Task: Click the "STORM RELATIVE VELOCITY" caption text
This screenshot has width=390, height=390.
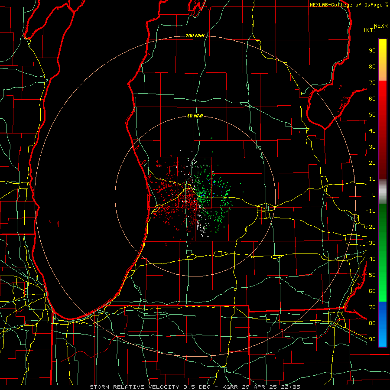Action: pos(135,387)
